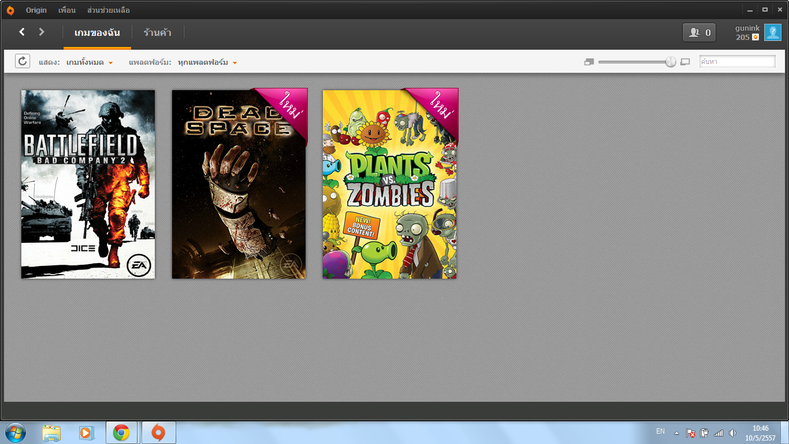Screen dimensions: 789x444
Task: Open Windows Explorer from the taskbar
Action: pyautogui.click(x=51, y=432)
